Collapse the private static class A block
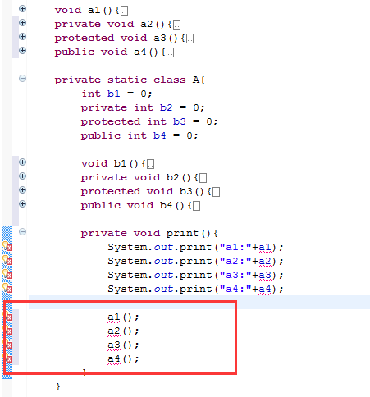 pos(22,79)
